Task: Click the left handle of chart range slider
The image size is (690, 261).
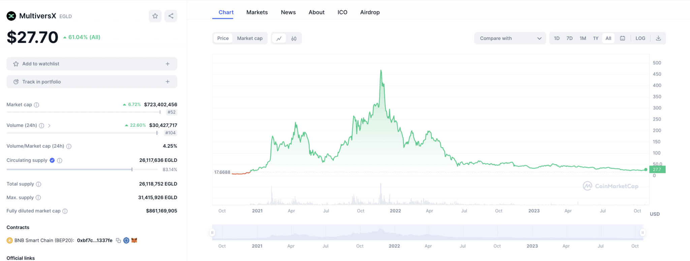Action: 212,232
